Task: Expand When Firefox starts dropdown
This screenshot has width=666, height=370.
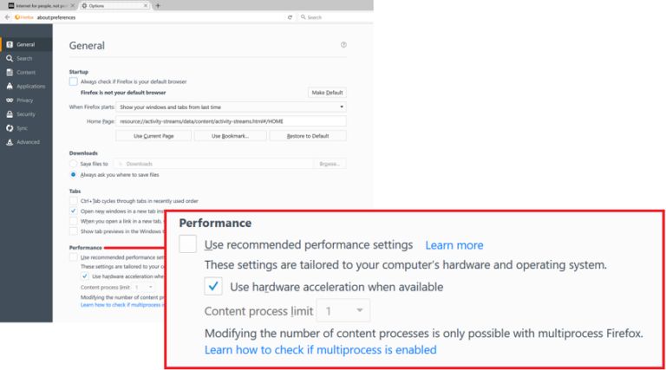Action: tap(232, 107)
